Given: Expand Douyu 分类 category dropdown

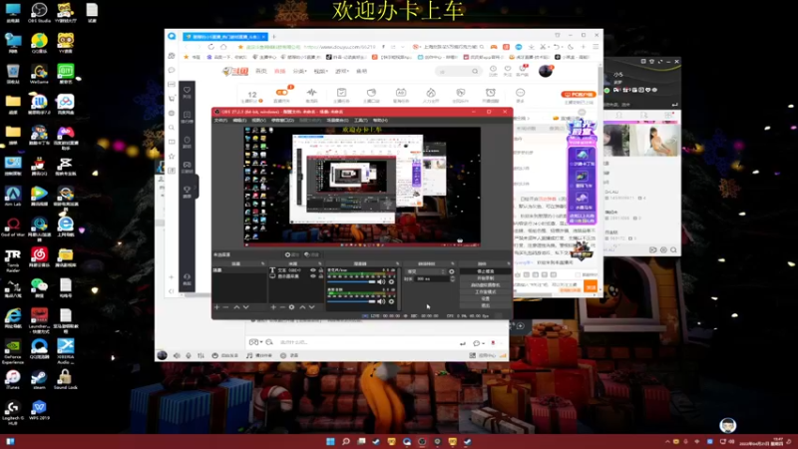Looking at the screenshot, I should (299, 71).
